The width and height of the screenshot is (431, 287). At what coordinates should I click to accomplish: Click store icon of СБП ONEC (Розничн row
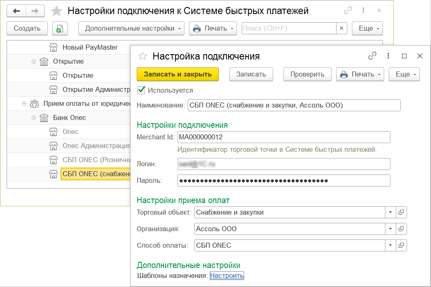coord(53,160)
